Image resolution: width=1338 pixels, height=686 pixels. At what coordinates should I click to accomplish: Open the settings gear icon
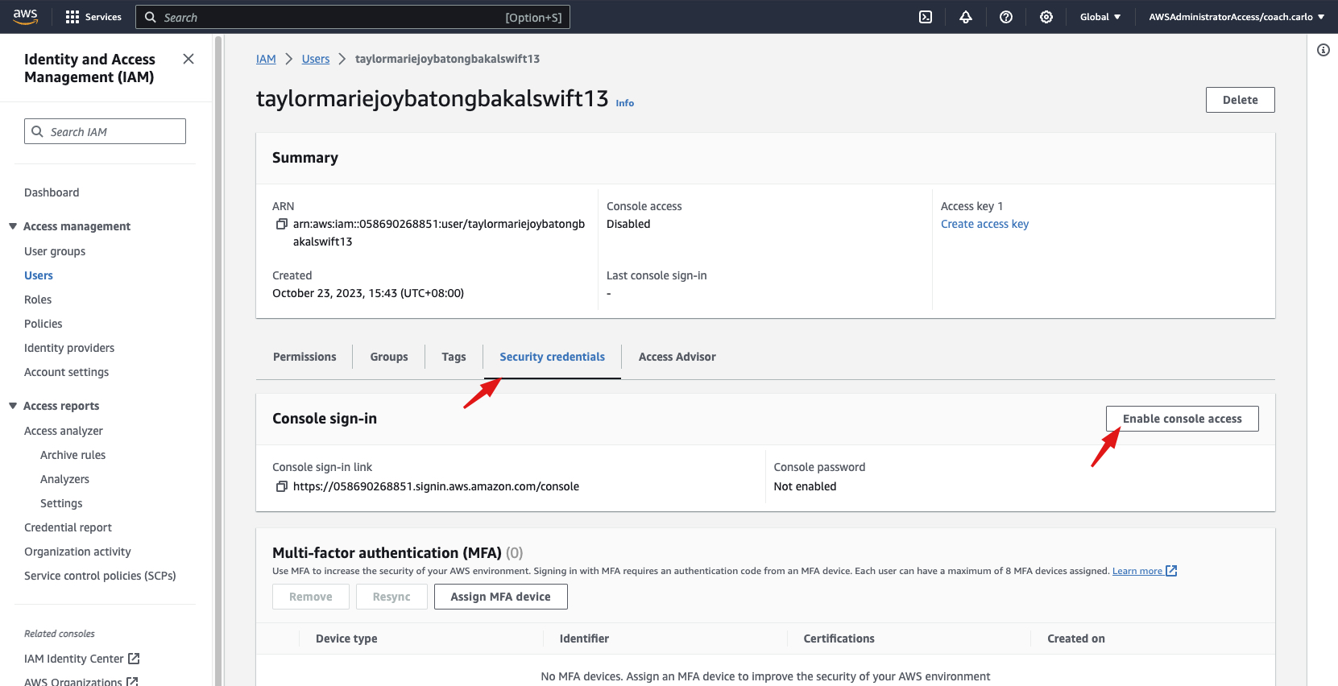(x=1046, y=17)
